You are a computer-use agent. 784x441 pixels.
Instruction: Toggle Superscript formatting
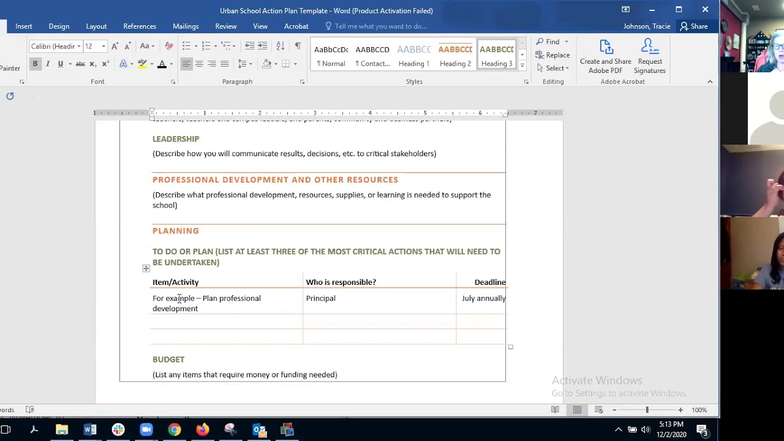click(105, 64)
